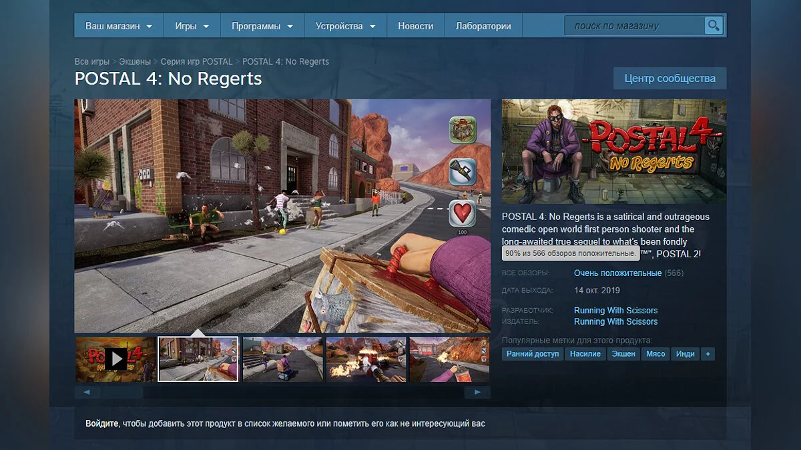This screenshot has width=801, height=450.
Task: Click the left arrow of thumbnail strip
Action: click(x=87, y=393)
